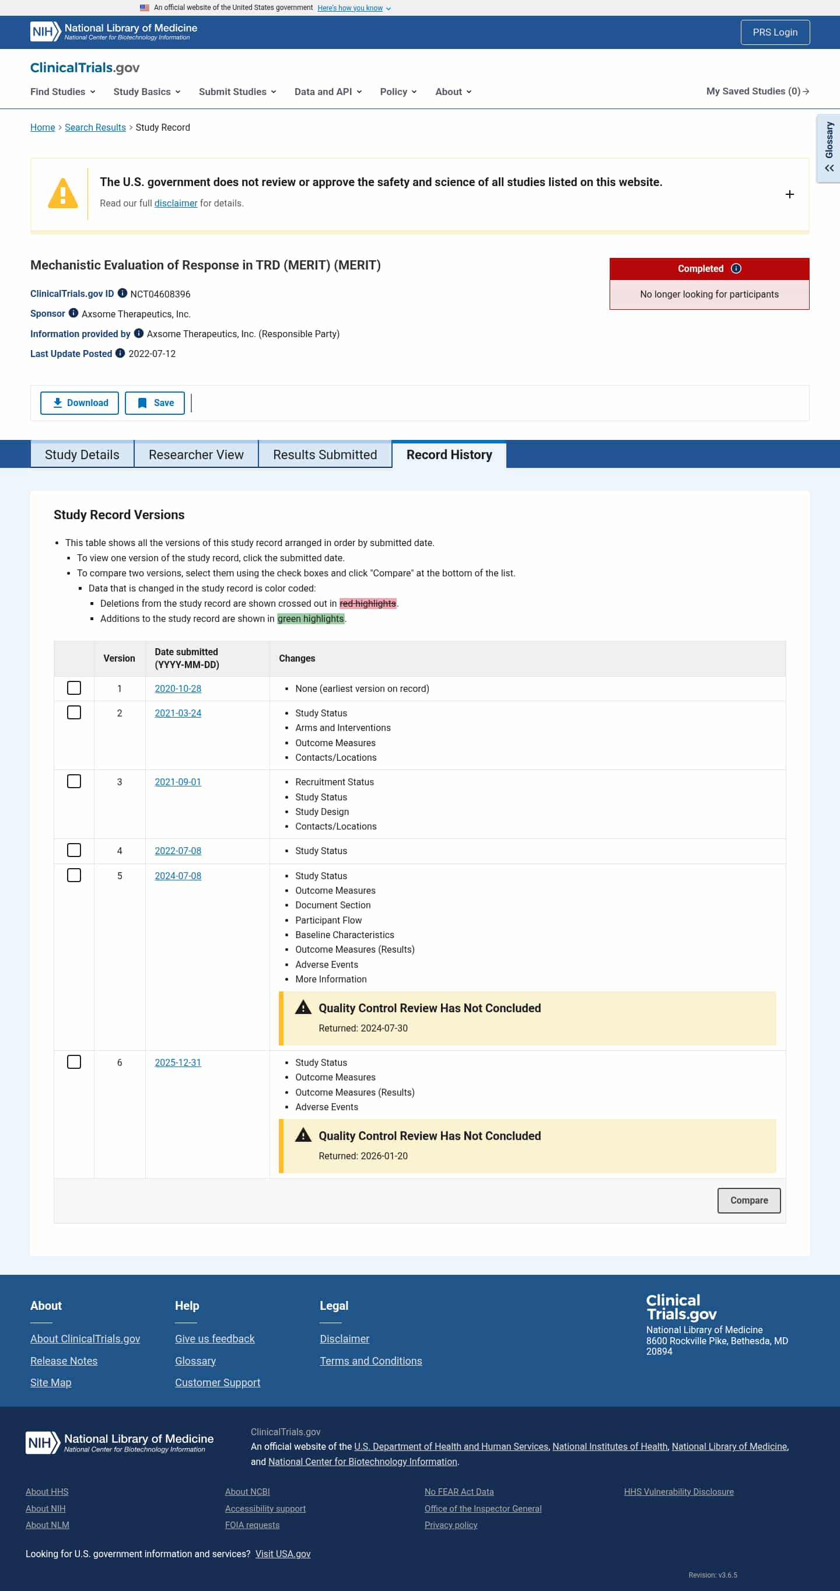
Task: Click the footer ClinicalTrials.gov logo
Action: (681, 1307)
